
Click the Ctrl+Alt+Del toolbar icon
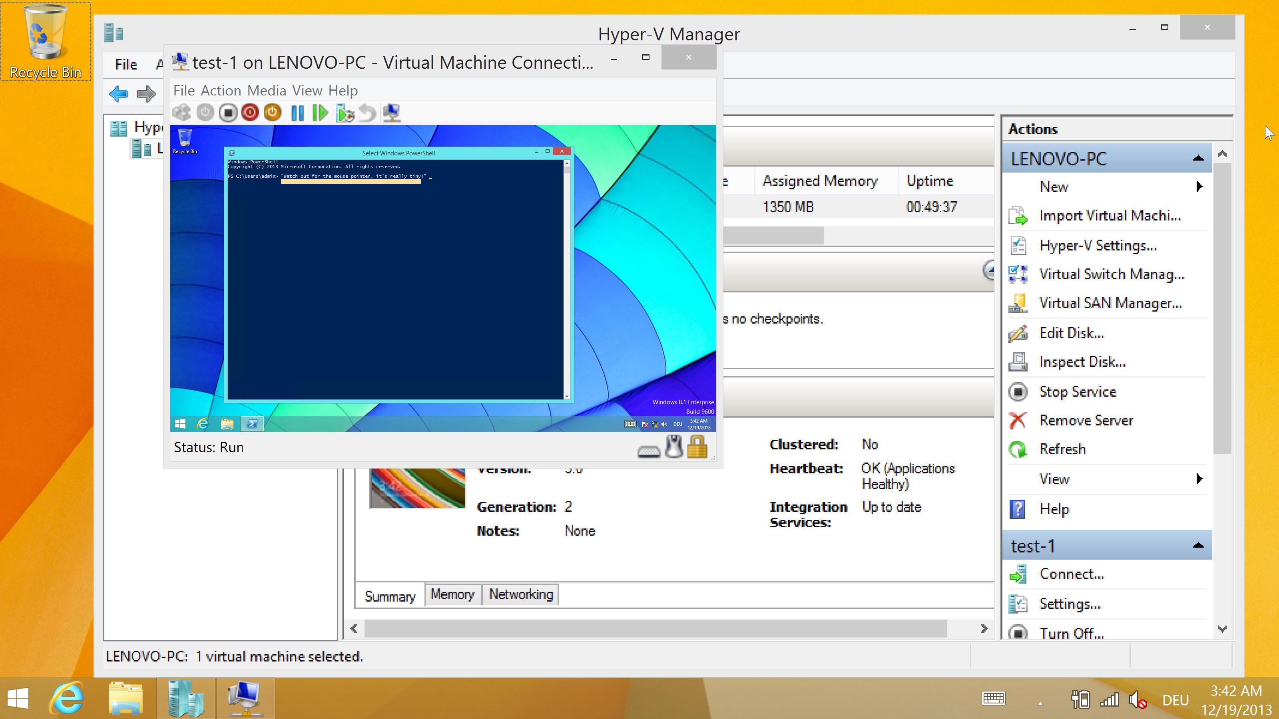pos(181,113)
